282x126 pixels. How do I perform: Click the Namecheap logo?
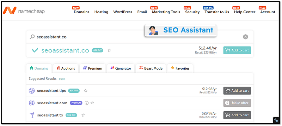24,11
